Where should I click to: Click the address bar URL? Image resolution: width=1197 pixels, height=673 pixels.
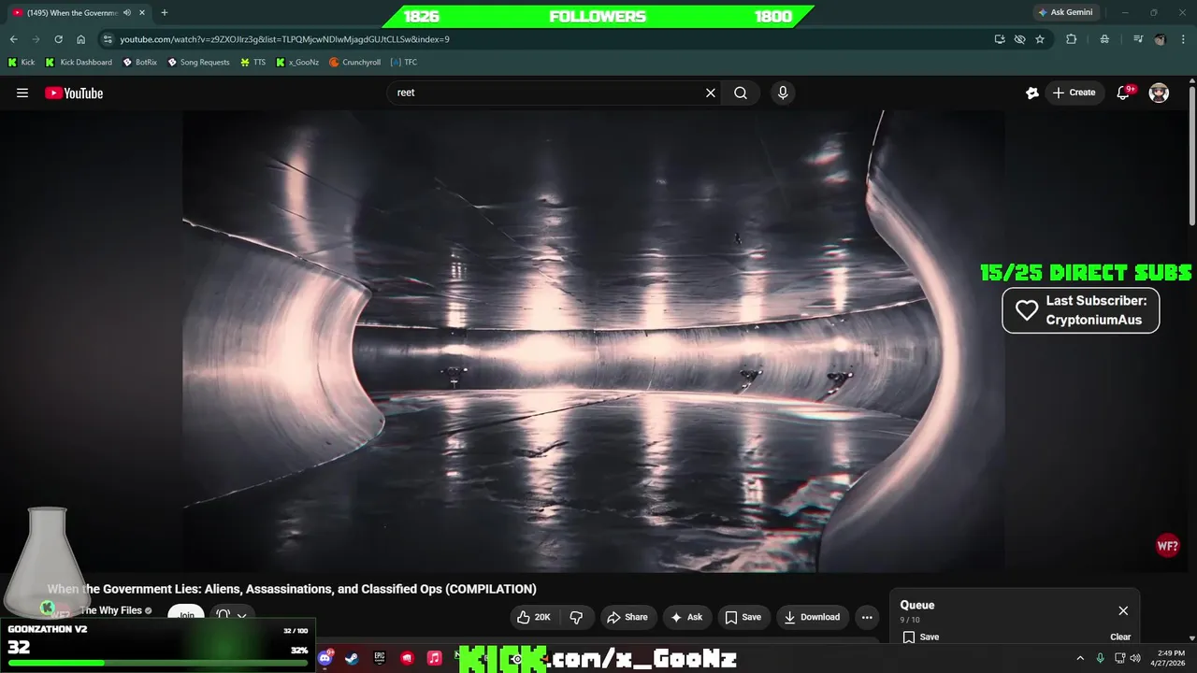click(284, 39)
